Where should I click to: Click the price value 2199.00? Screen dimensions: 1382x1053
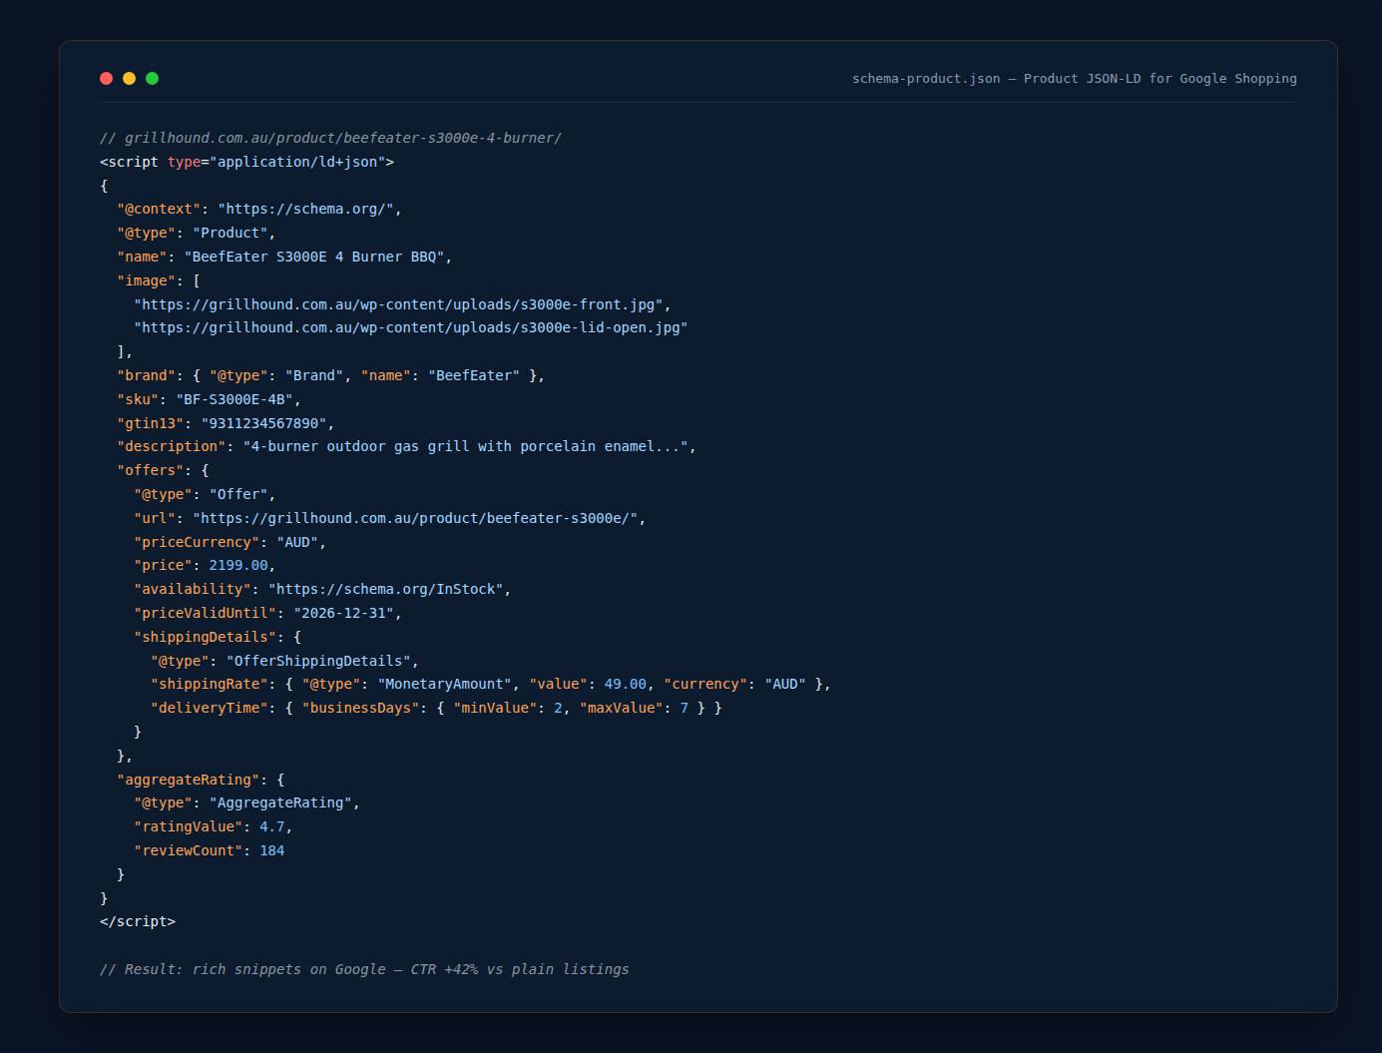pos(237,565)
